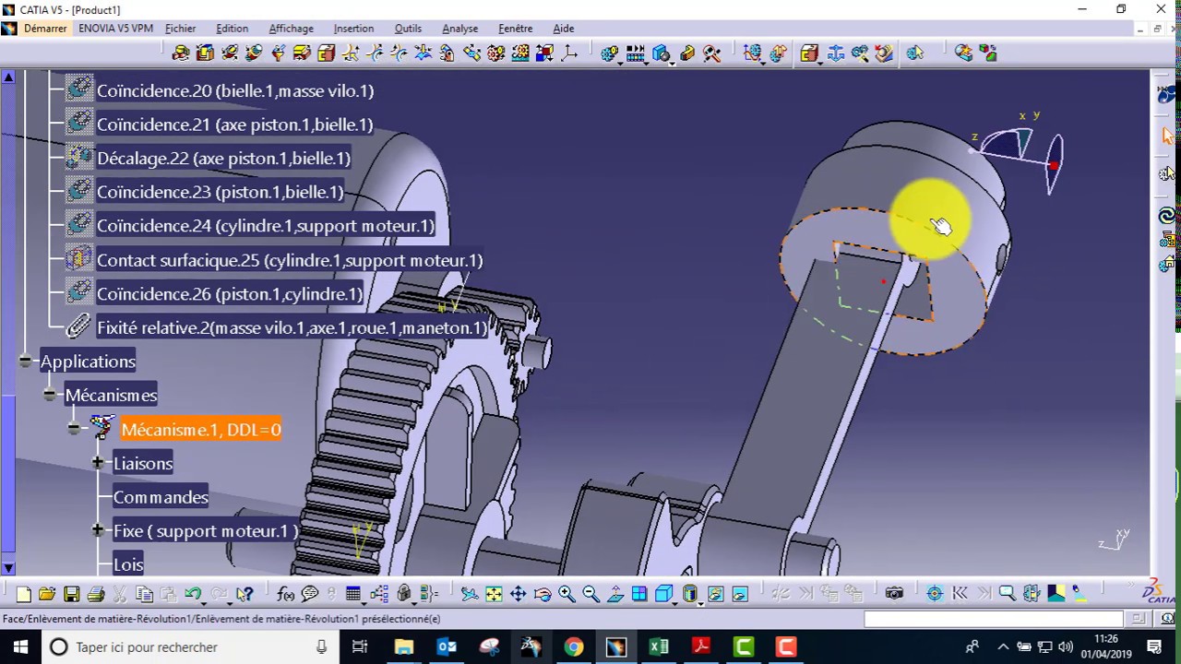Click the Multi-view layout icon
This screenshot has width=1181, height=664.
(639, 594)
